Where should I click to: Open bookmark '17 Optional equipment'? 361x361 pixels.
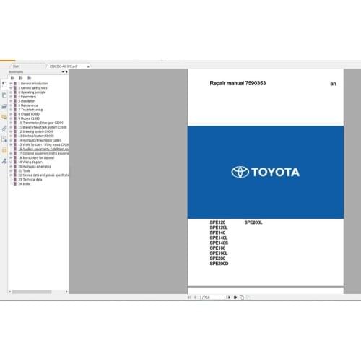(x=43, y=154)
